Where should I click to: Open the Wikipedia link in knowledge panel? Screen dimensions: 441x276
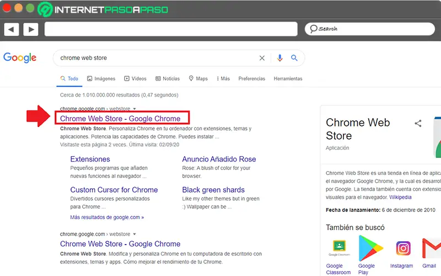400,197
